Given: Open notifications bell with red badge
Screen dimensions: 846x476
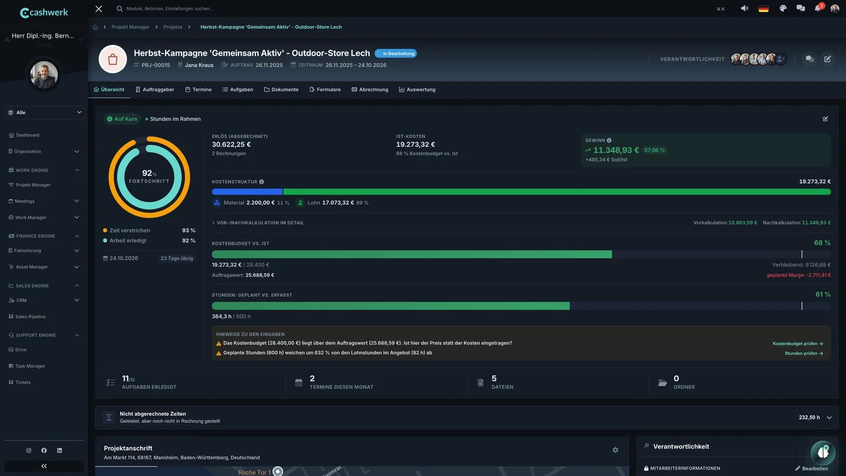Looking at the screenshot, I should click(818, 8).
